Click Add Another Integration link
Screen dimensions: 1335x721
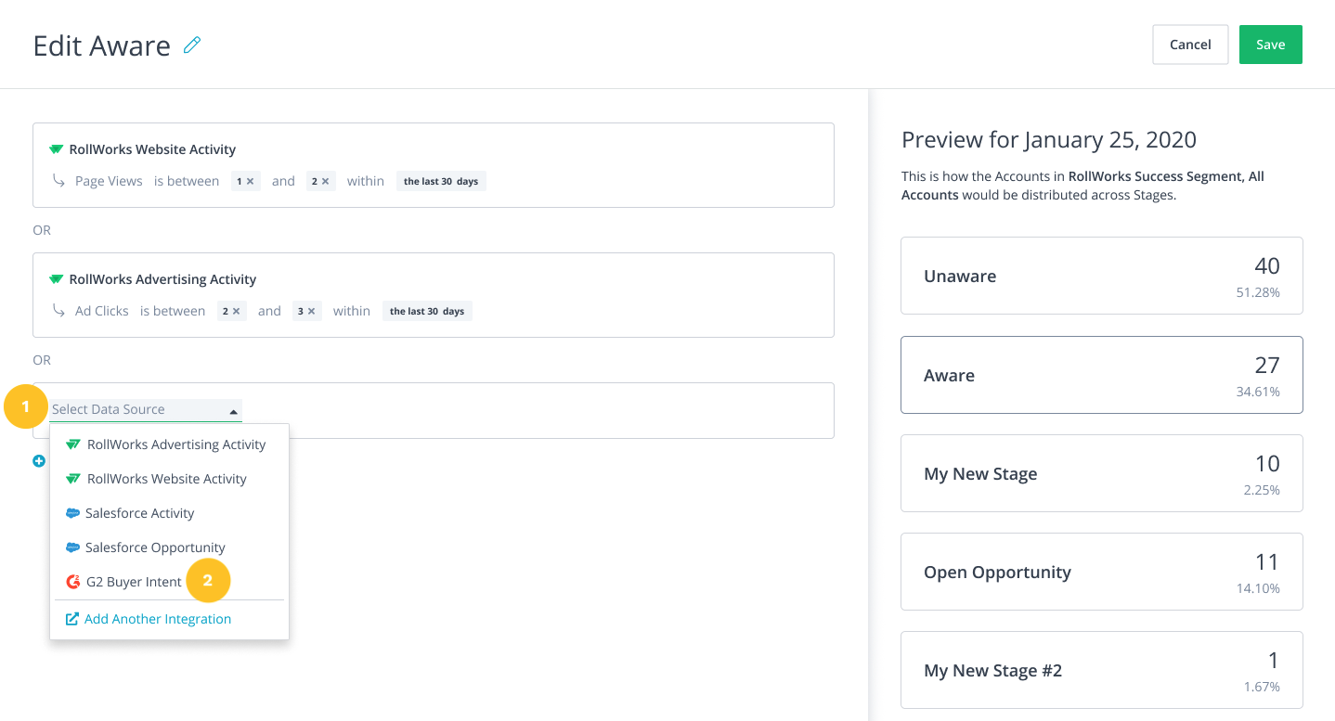157,619
